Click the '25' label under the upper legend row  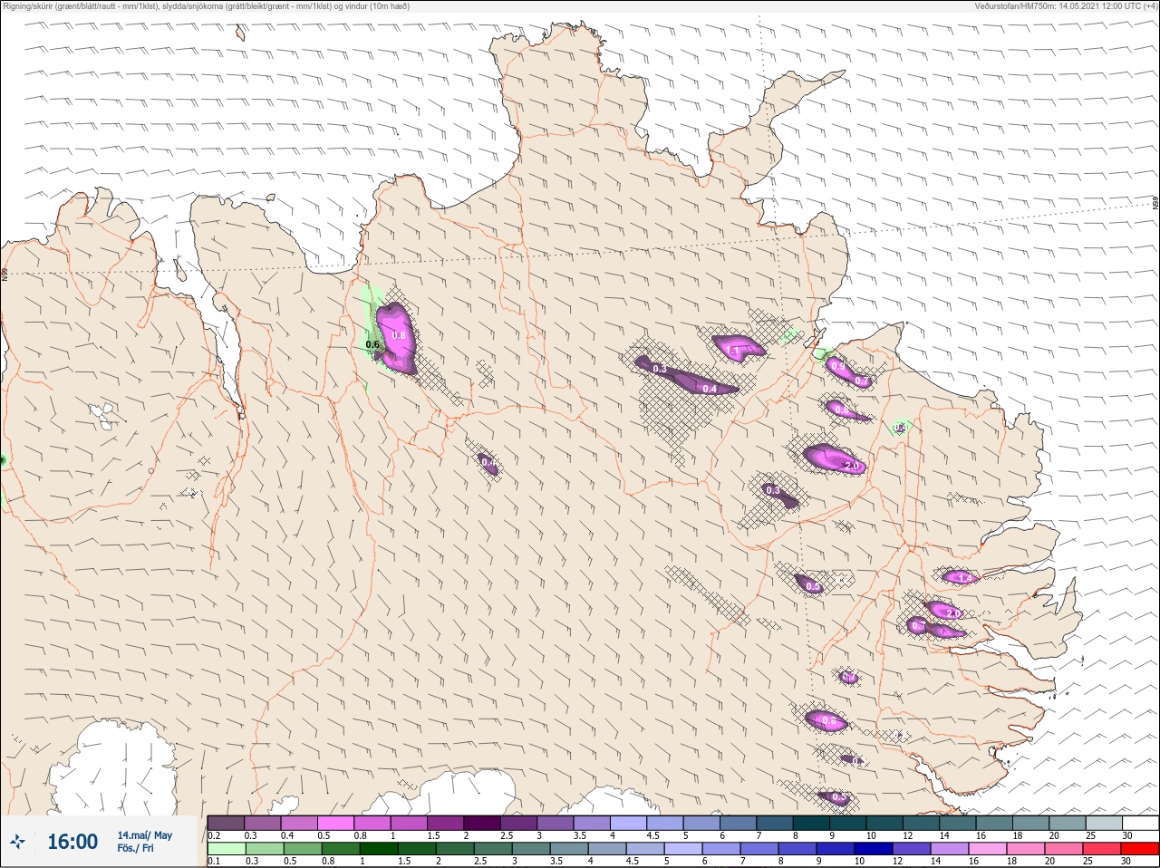[x=1091, y=835]
